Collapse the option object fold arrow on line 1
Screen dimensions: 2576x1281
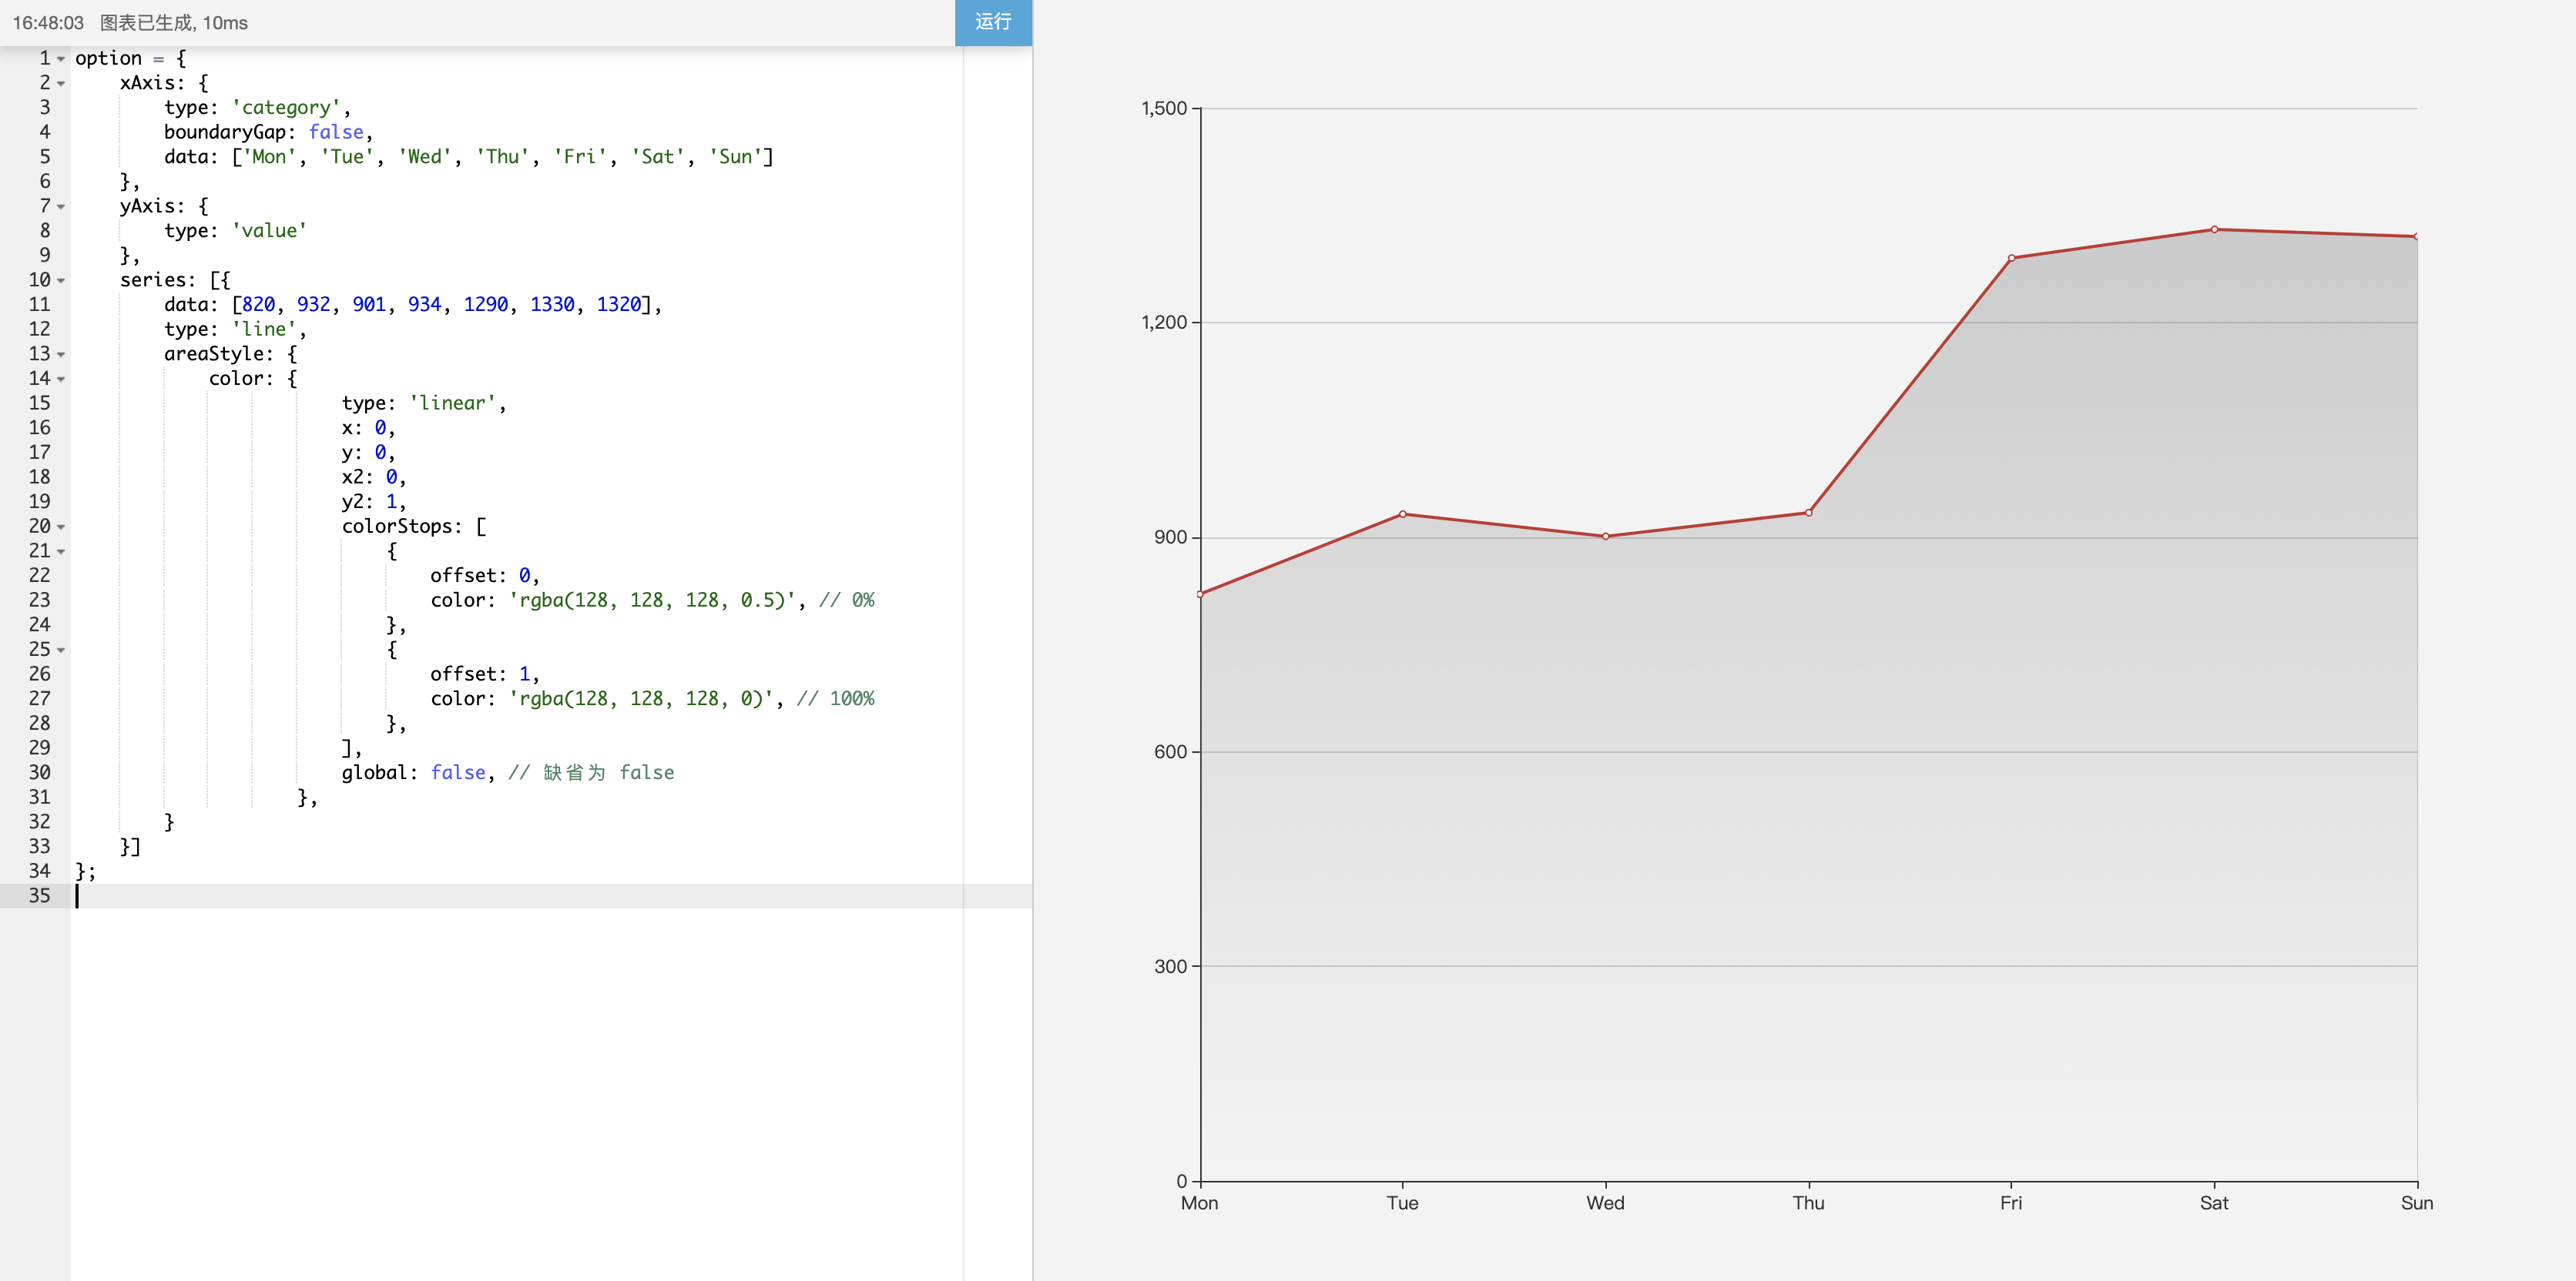[61, 59]
